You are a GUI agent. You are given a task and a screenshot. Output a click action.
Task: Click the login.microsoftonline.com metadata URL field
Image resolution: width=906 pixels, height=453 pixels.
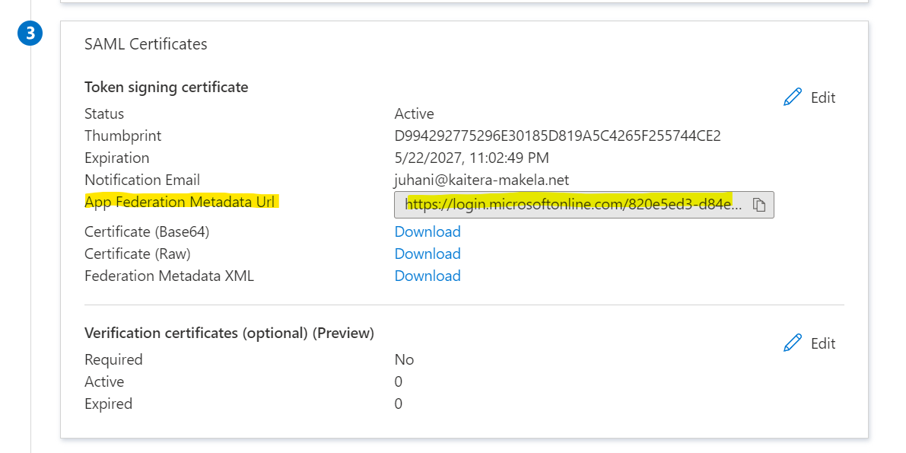[x=583, y=205]
